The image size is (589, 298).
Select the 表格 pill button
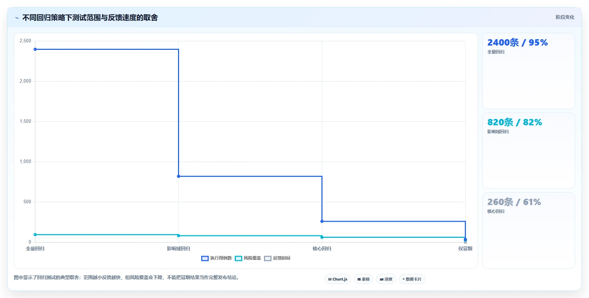click(364, 279)
